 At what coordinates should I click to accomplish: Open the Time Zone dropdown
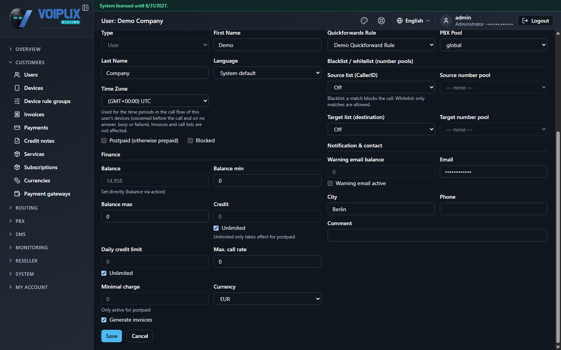coord(155,101)
